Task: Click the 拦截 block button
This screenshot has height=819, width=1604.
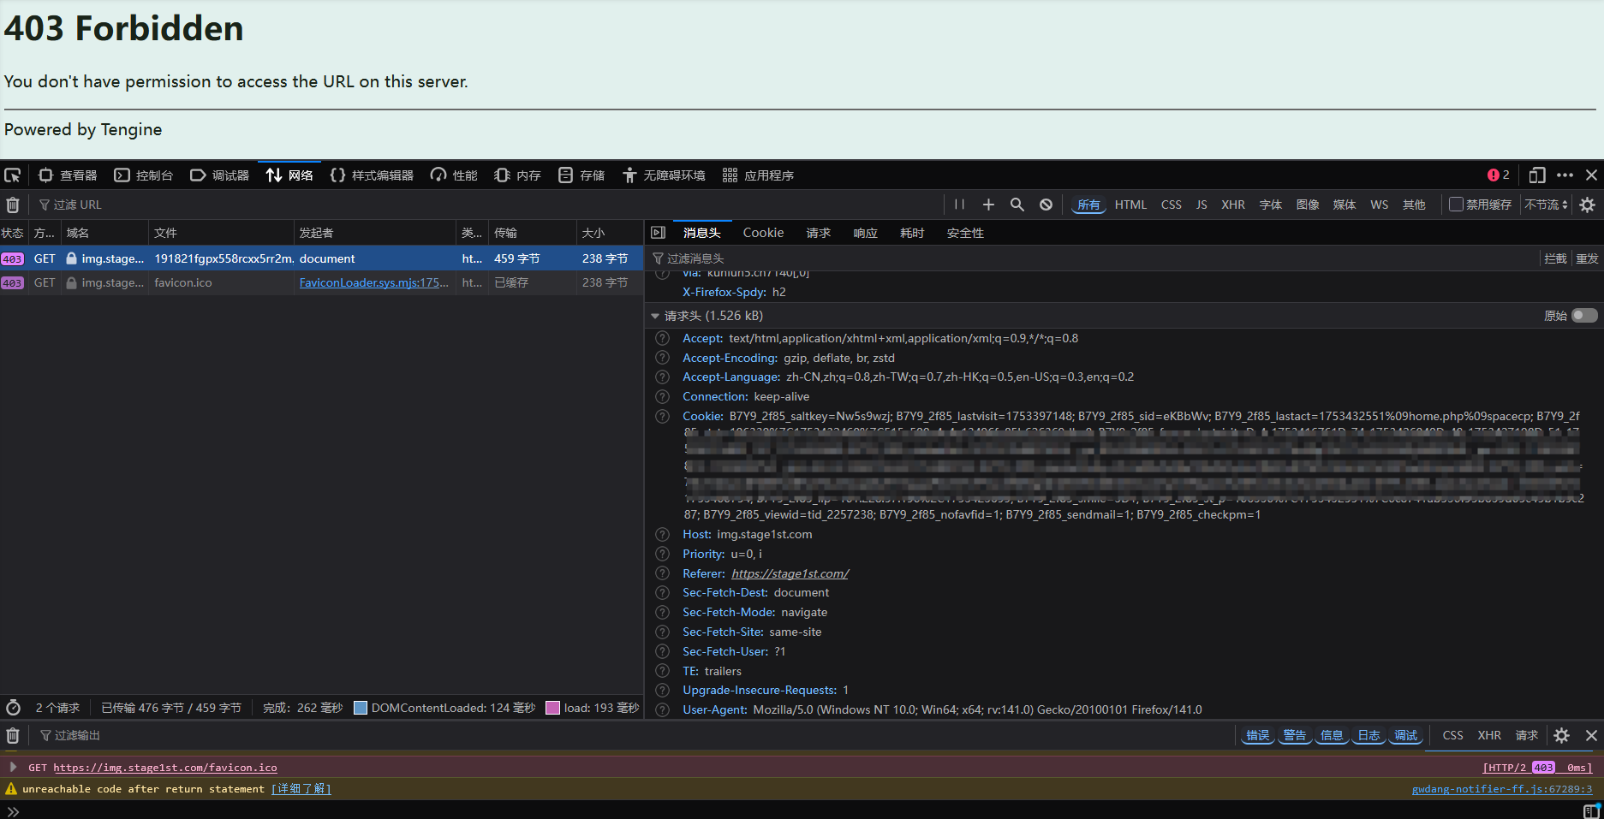Action: click(1555, 258)
